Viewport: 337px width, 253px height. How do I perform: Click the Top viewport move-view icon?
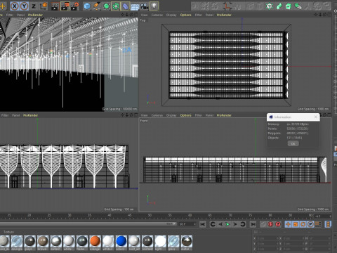click(316, 15)
